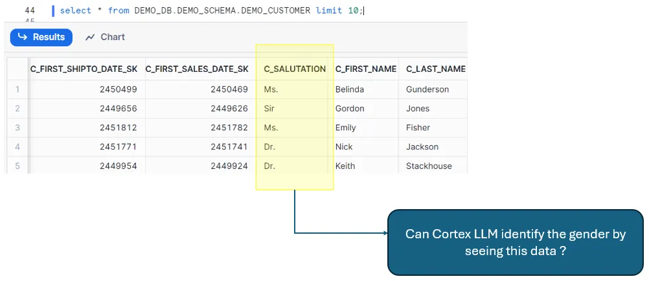
Task: Click the Belinda first name cell
Action: coord(350,89)
